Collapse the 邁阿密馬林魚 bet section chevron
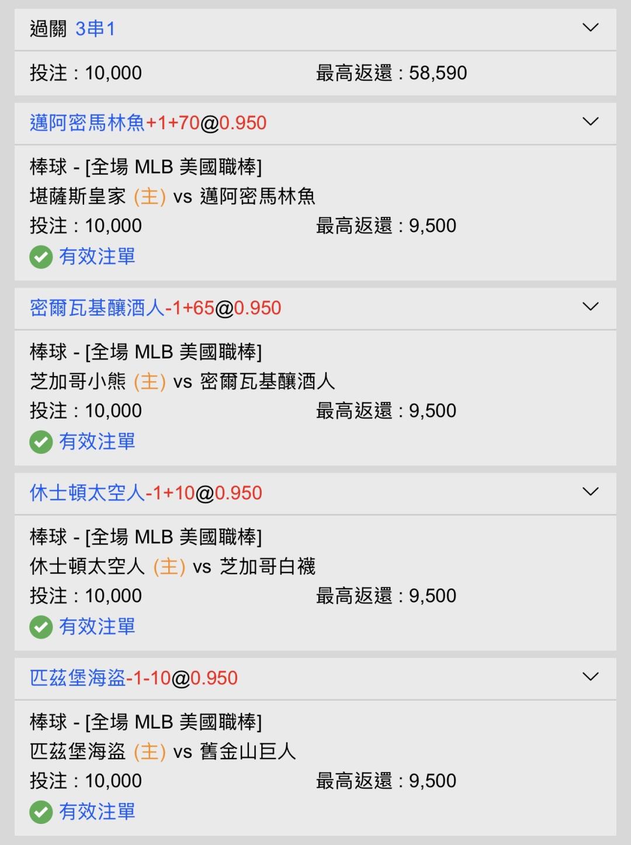The height and width of the screenshot is (845, 631). (x=591, y=122)
